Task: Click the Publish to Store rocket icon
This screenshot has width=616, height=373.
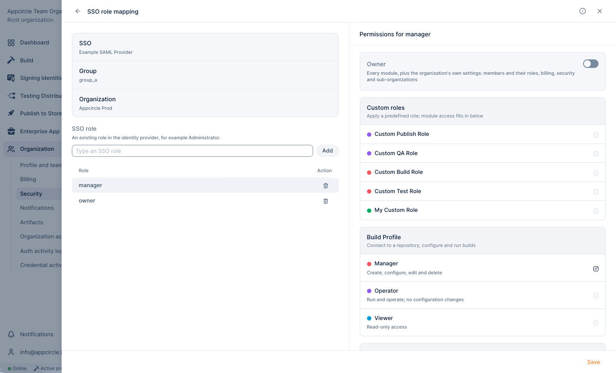Action: pyautogui.click(x=11, y=113)
